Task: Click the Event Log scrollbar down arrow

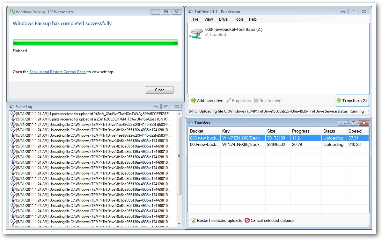Action: [179, 224]
